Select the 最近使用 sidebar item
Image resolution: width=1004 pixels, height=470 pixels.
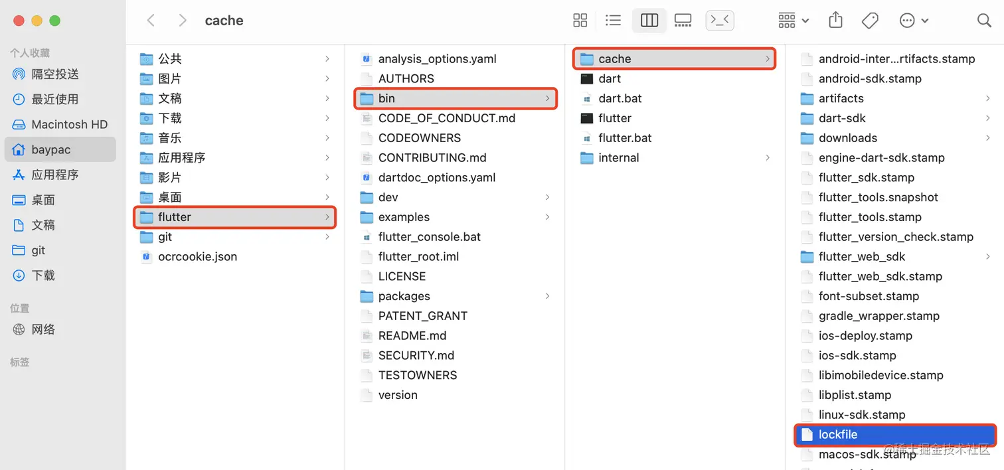point(54,99)
